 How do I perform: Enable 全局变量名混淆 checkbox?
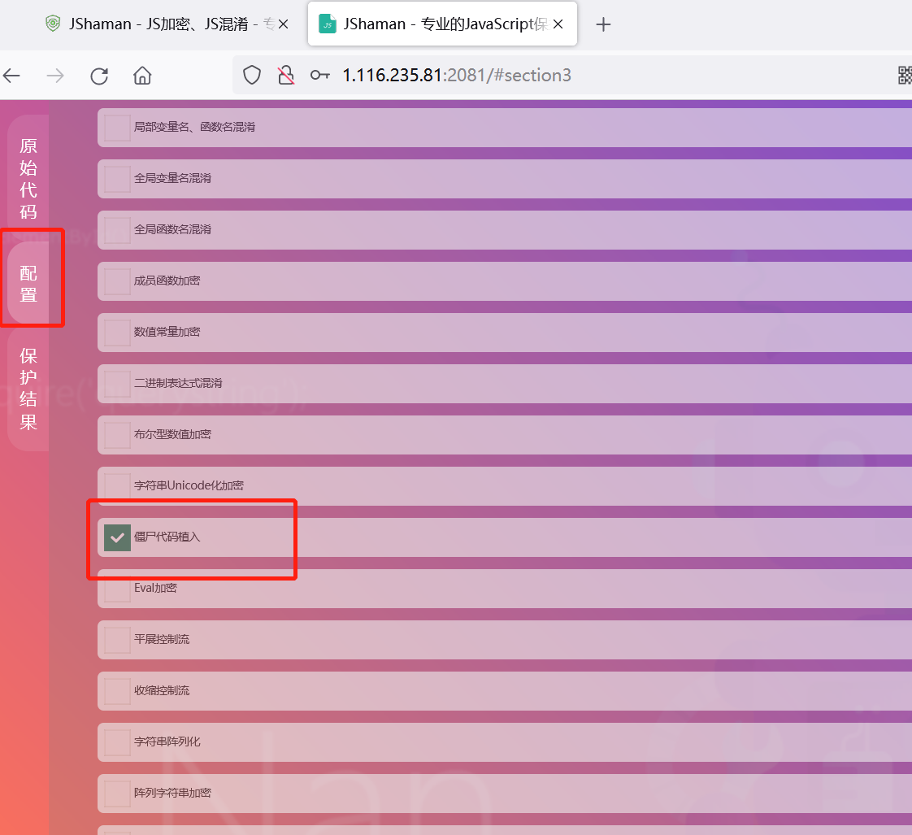point(117,179)
